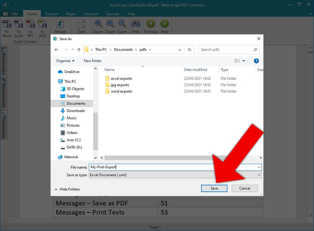Click the Merge documents icon
The image size is (314, 231).
[x=60, y=24]
